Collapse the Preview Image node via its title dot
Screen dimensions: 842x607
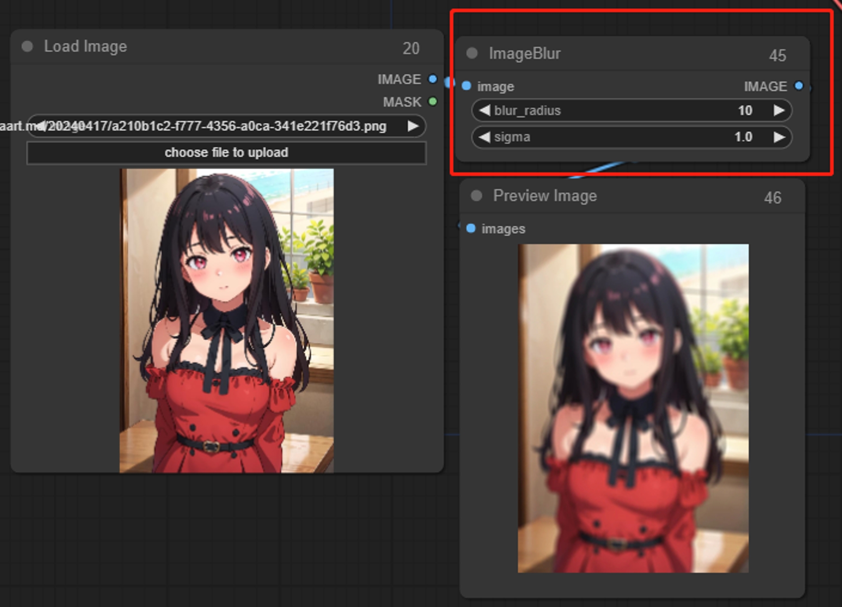476,196
